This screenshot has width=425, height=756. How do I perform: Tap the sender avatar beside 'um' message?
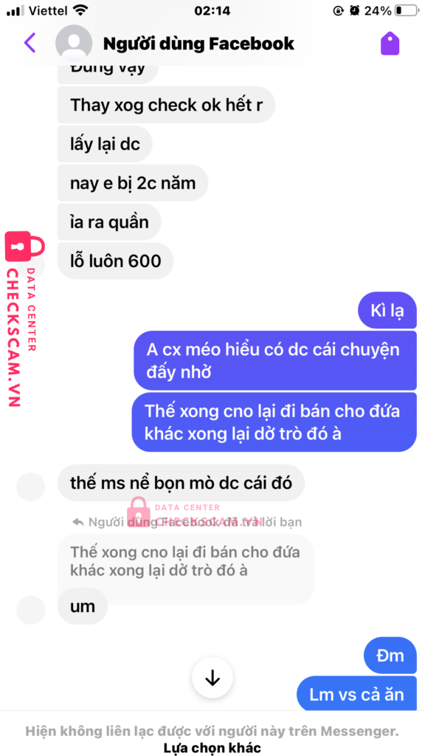(31, 611)
